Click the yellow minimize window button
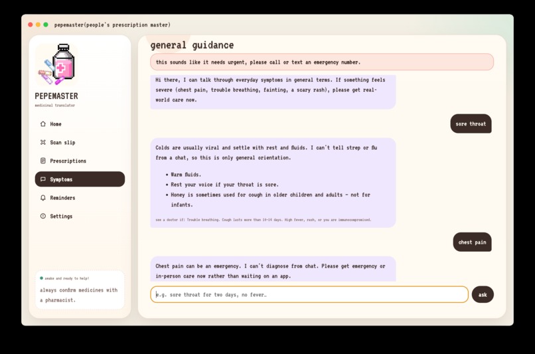This screenshot has height=354, width=535. click(38, 25)
